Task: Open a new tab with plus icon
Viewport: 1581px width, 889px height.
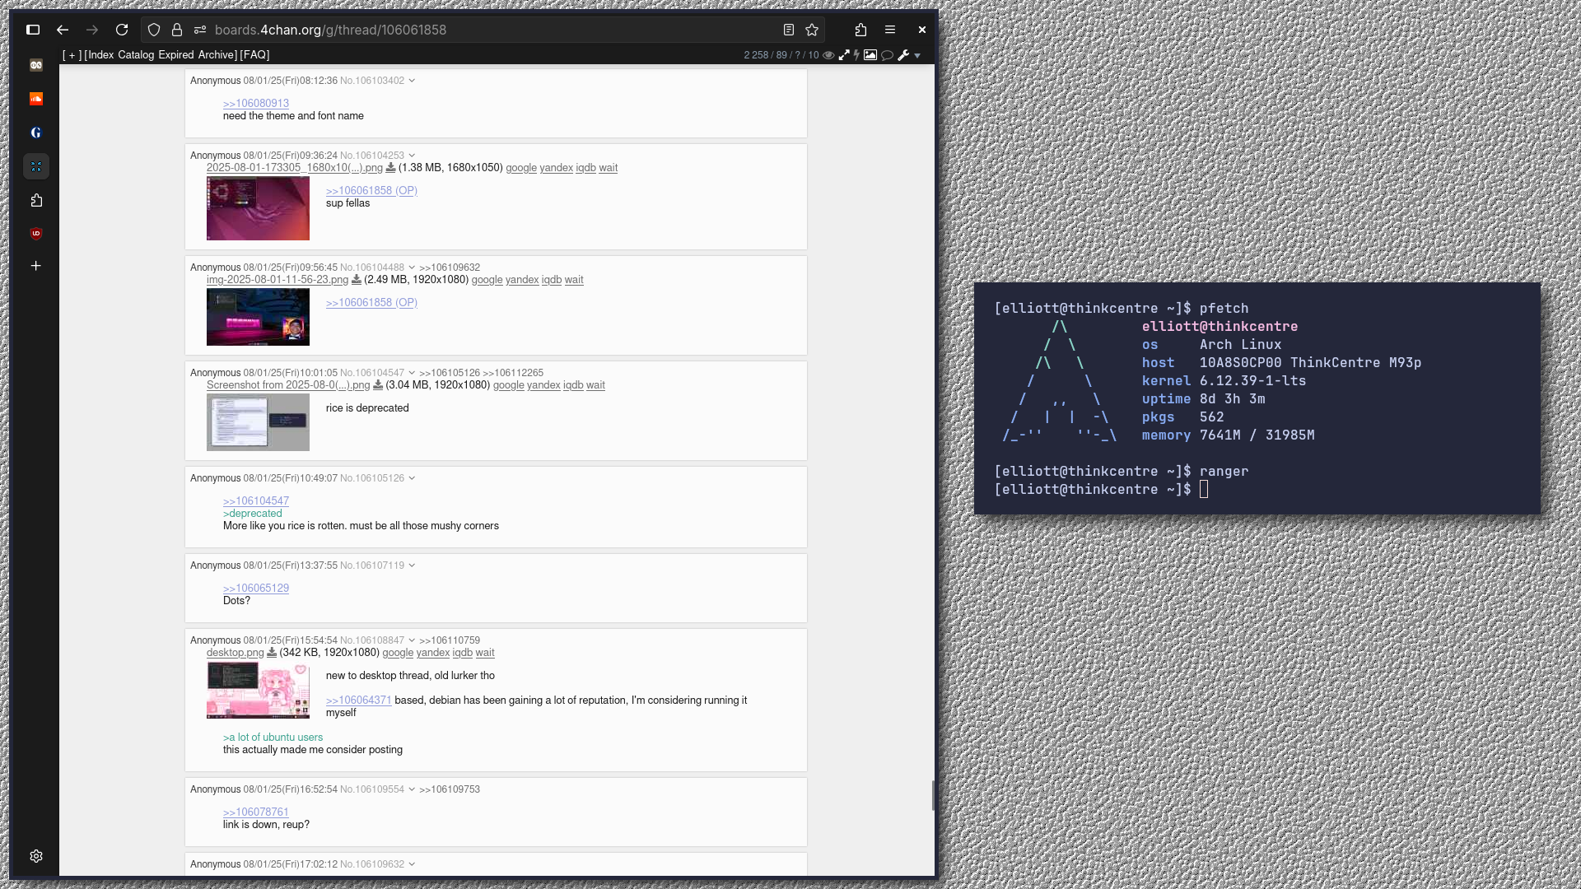Action: [36, 266]
